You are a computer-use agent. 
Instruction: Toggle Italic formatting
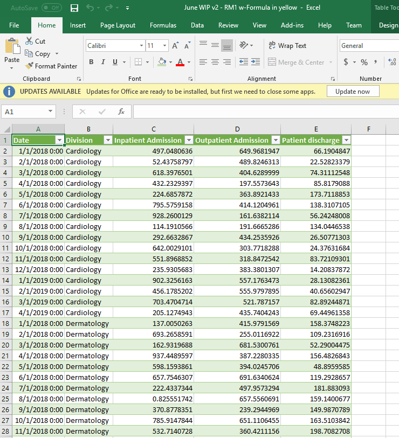pos(103,62)
